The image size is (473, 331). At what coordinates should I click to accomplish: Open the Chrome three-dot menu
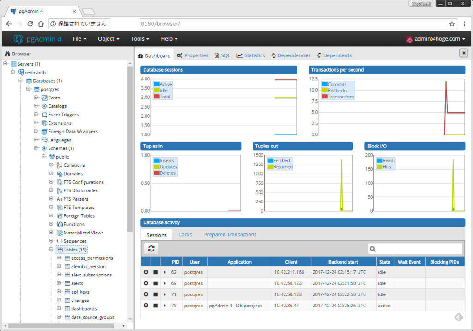tap(464, 24)
